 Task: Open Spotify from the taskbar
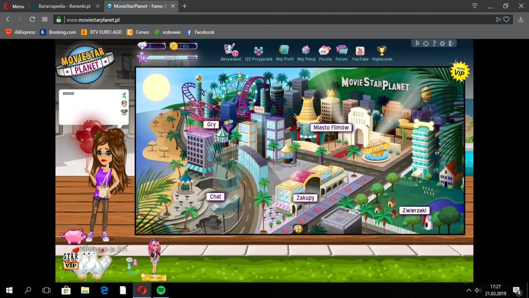(161, 290)
